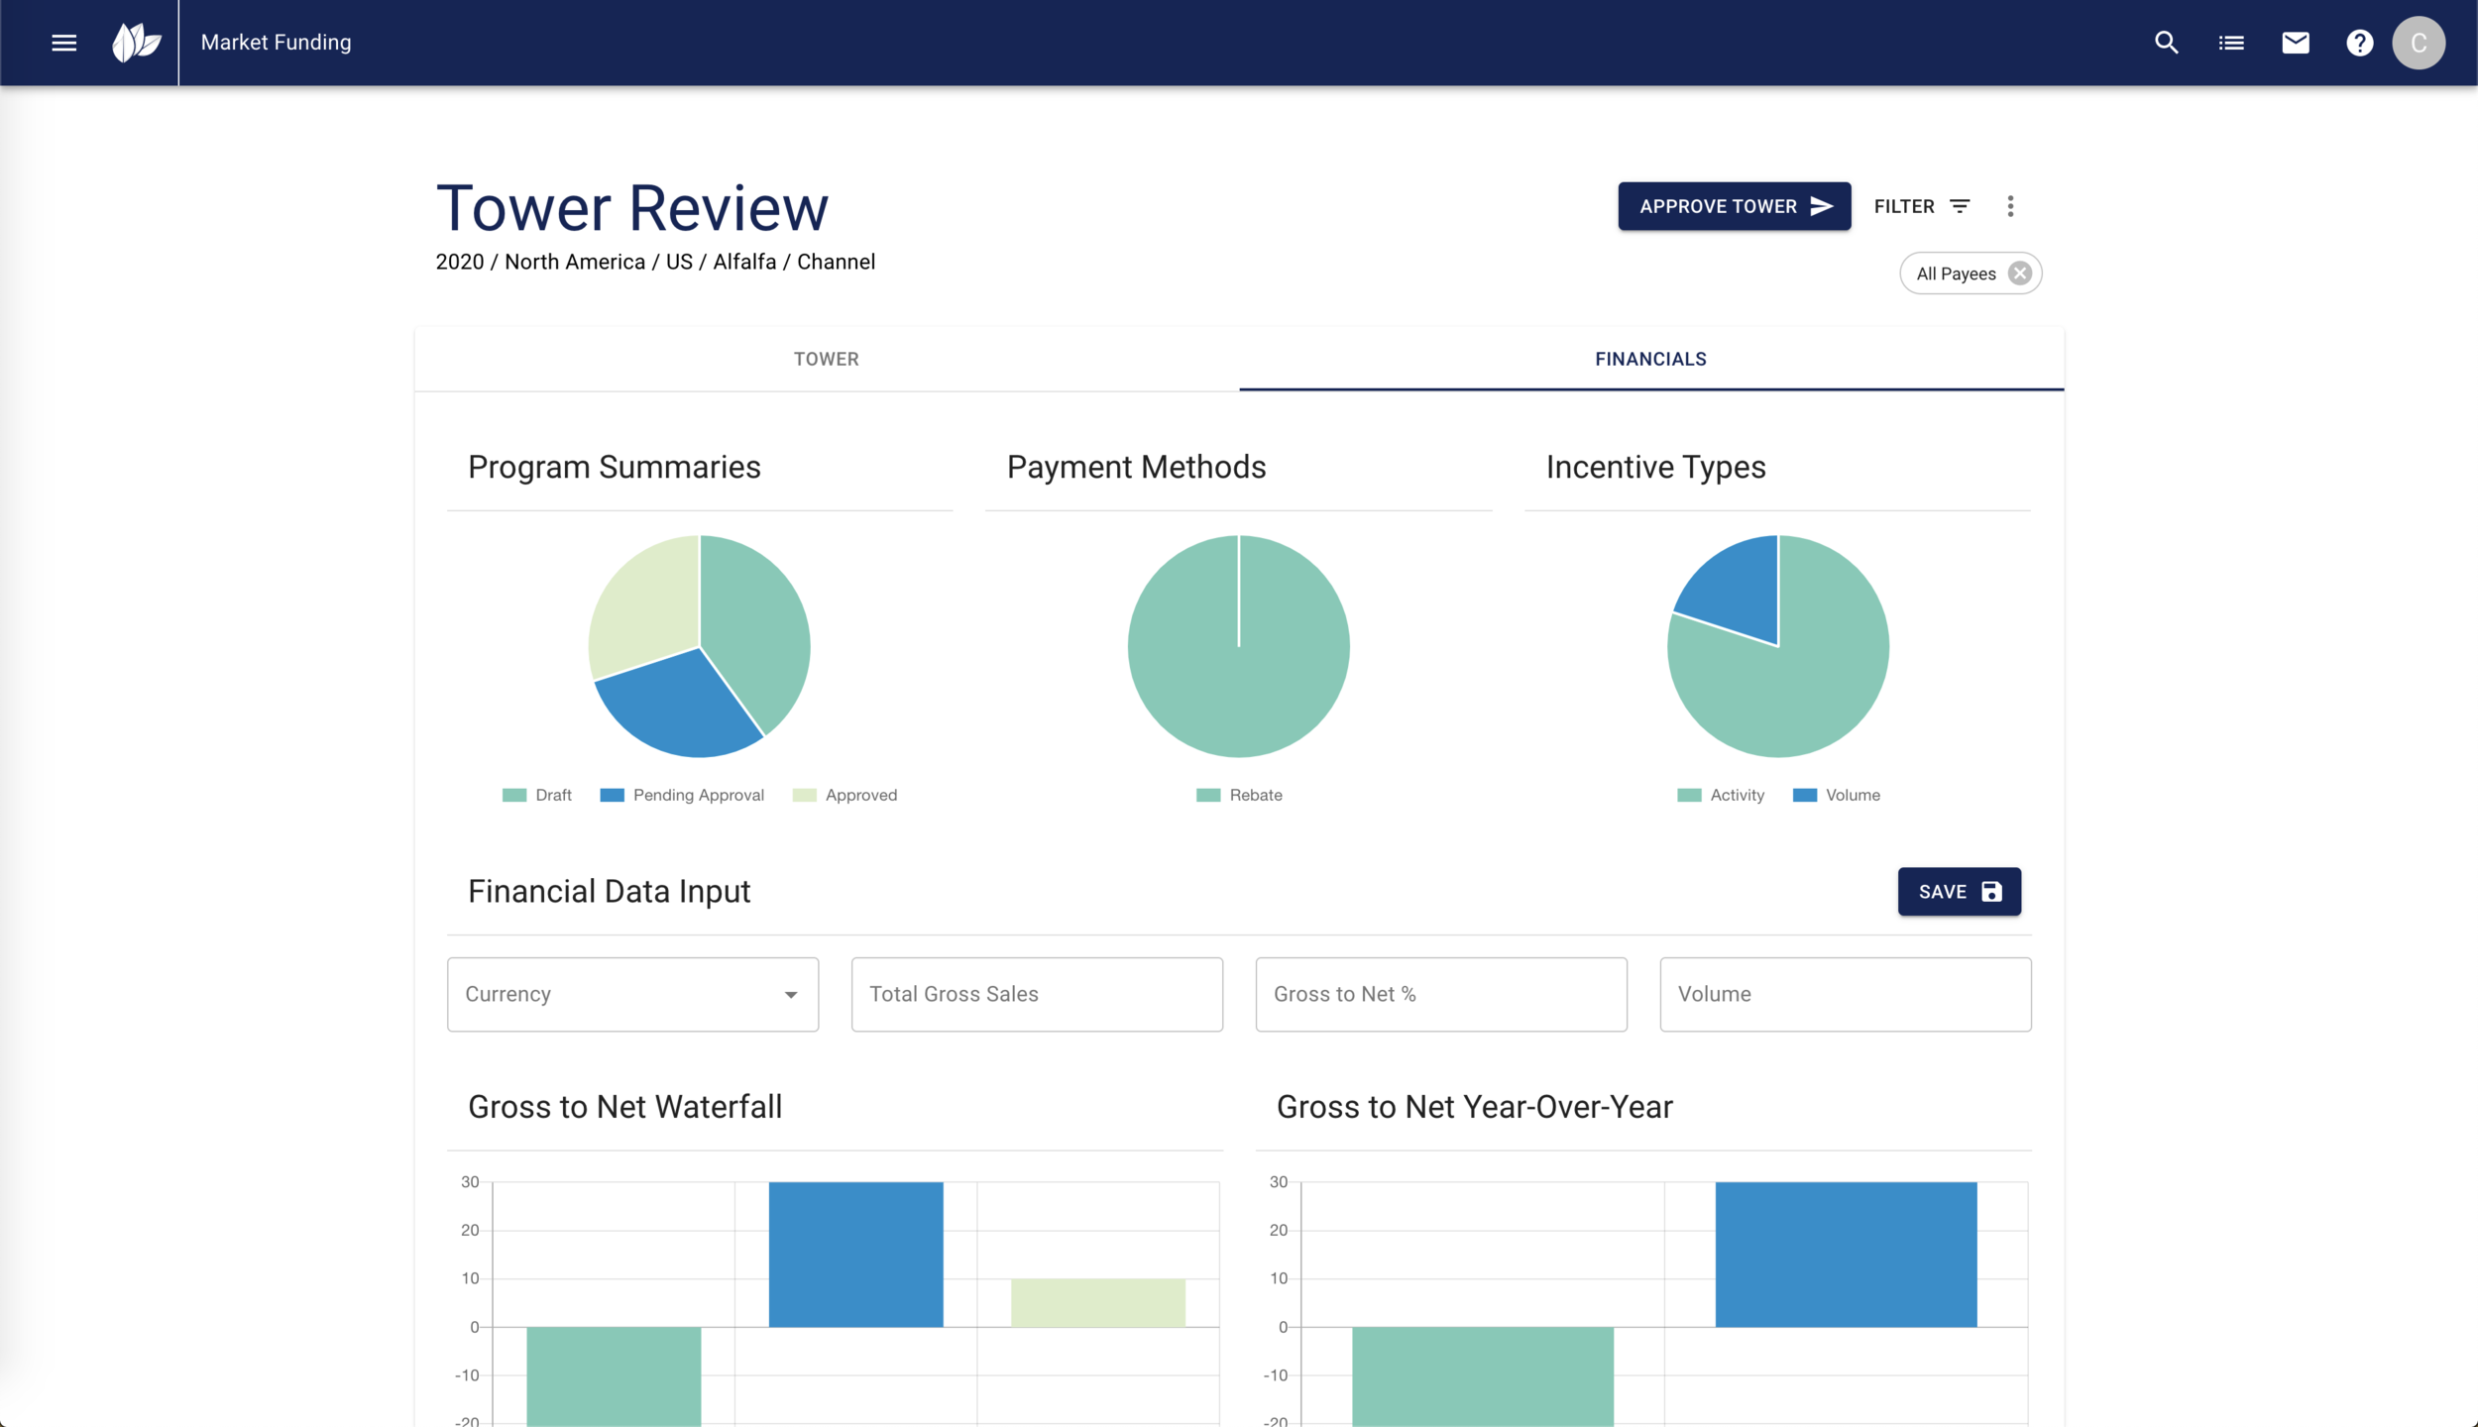
Task: Click the Market Funding app title
Action: pyautogui.click(x=277, y=43)
